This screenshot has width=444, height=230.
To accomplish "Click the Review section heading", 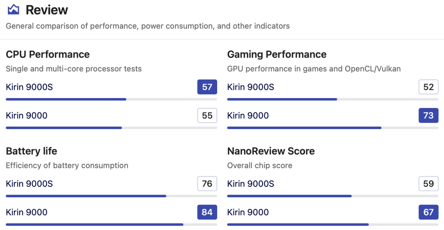I will [x=47, y=10].
